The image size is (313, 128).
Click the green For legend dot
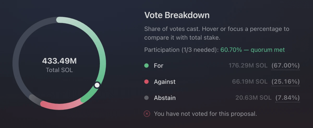point(146,66)
